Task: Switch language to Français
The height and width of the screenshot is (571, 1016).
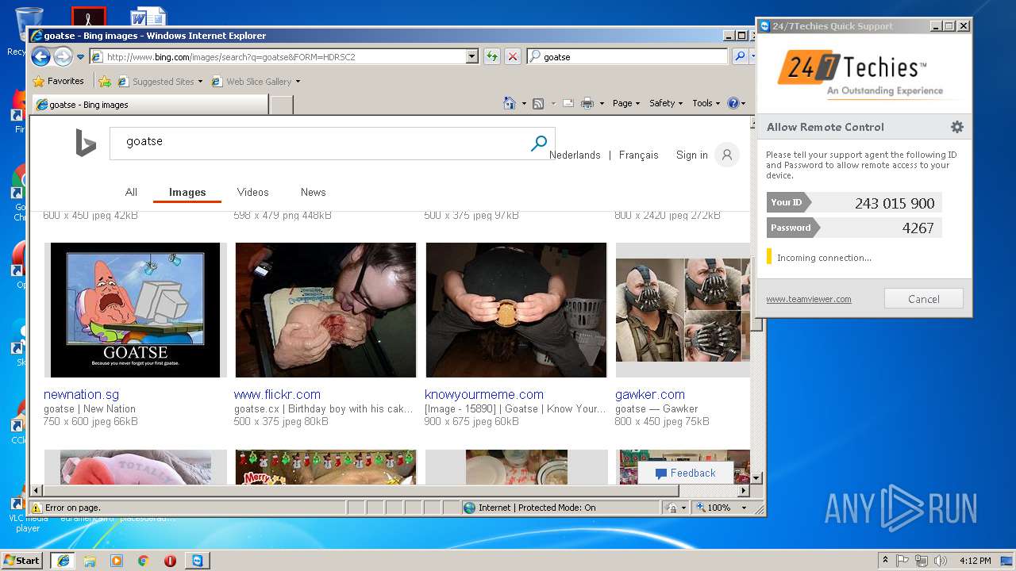Action: tap(639, 155)
